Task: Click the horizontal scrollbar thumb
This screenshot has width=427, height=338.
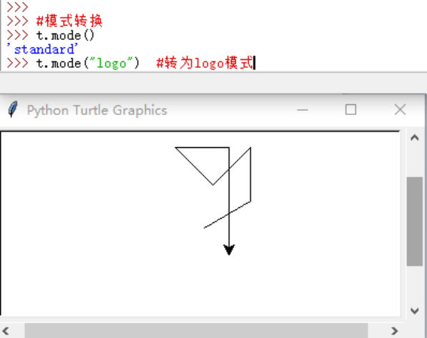Action: tap(196, 331)
